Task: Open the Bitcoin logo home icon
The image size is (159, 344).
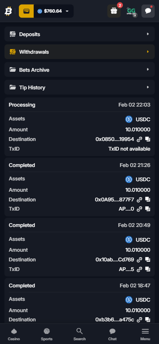Action: coord(8,11)
